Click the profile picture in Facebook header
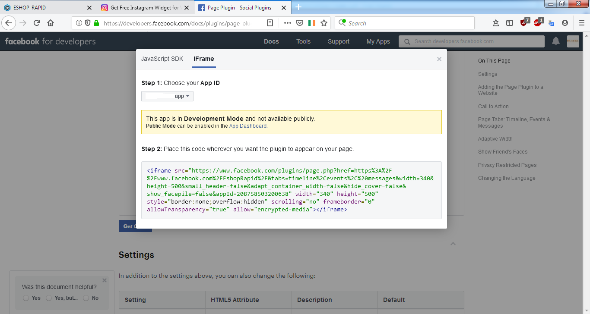The height and width of the screenshot is (314, 590). click(573, 41)
